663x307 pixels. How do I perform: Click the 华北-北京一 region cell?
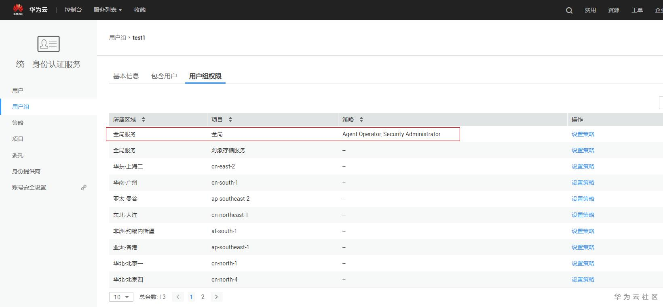(x=128, y=263)
